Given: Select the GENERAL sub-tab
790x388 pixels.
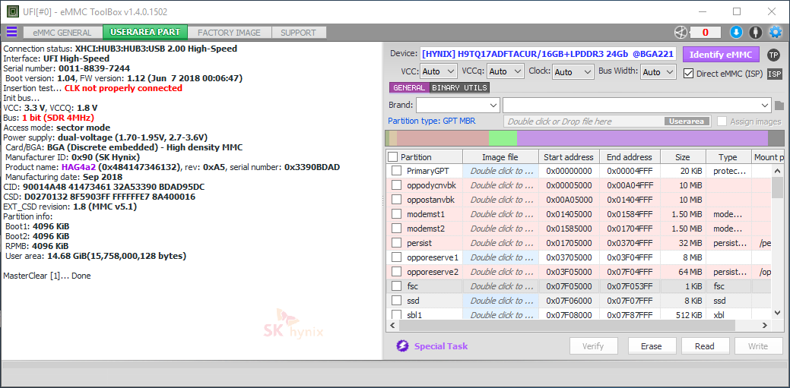Looking at the screenshot, I should 409,87.
